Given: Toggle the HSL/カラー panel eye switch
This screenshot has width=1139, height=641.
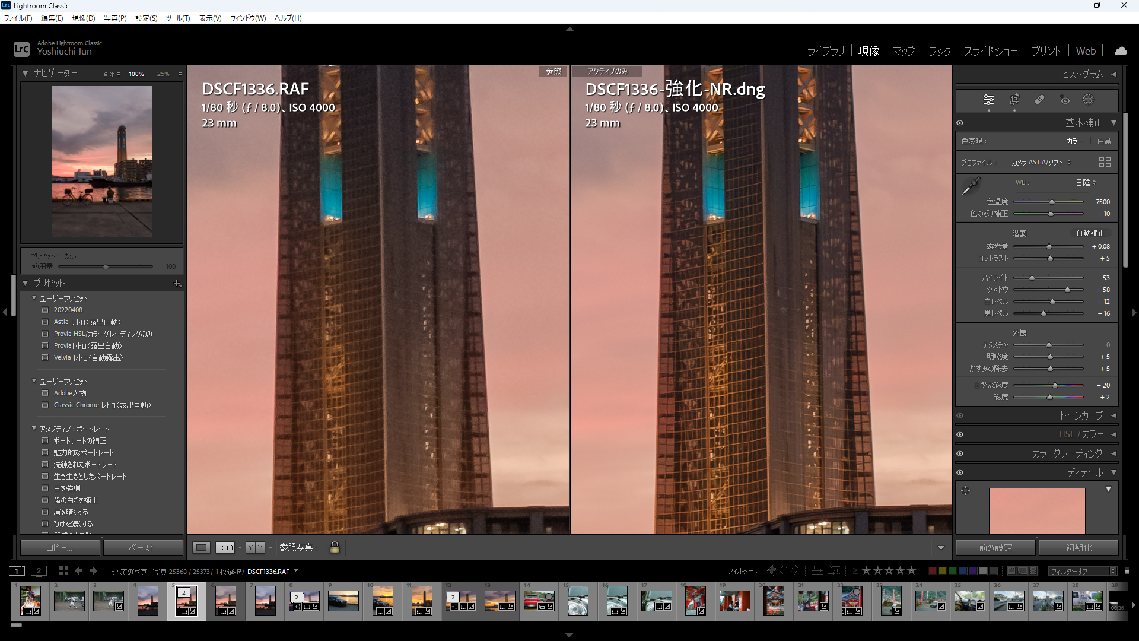Looking at the screenshot, I should [x=960, y=434].
